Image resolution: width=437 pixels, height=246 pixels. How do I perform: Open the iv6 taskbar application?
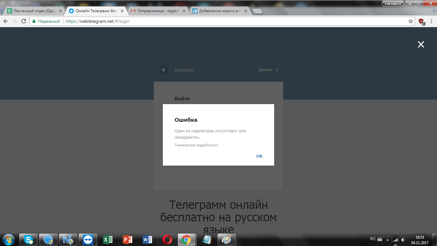[68, 239]
